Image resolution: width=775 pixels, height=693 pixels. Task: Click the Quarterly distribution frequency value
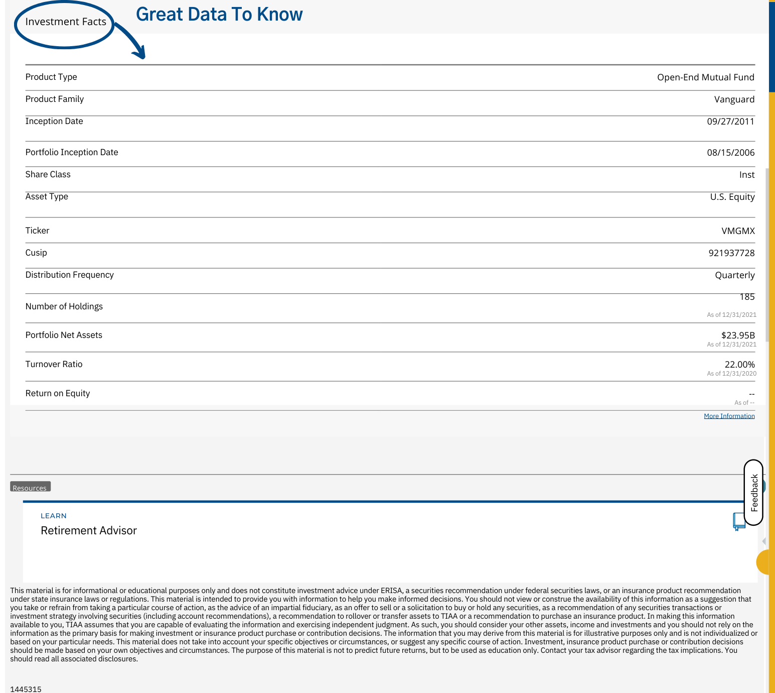click(x=735, y=275)
